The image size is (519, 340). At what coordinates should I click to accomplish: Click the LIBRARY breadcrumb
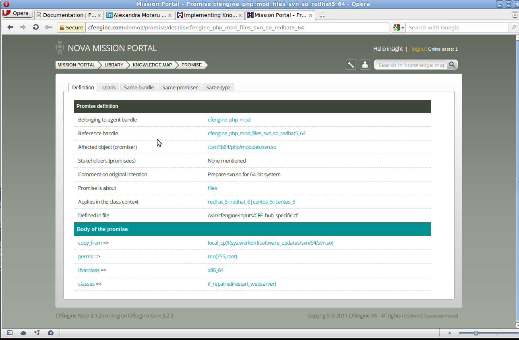tap(114, 65)
